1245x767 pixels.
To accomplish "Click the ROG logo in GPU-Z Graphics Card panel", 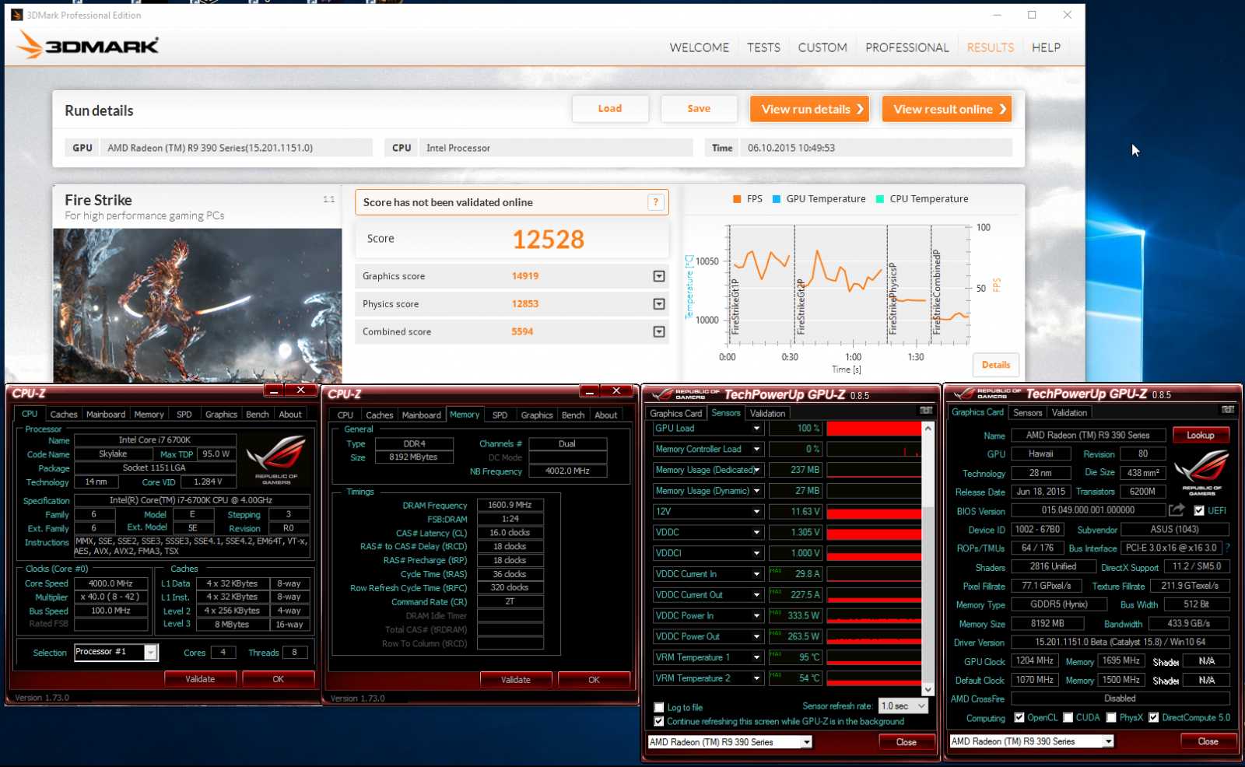I will (1201, 471).
